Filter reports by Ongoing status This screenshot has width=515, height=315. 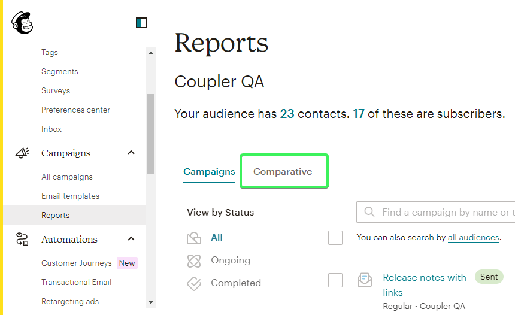(x=231, y=261)
